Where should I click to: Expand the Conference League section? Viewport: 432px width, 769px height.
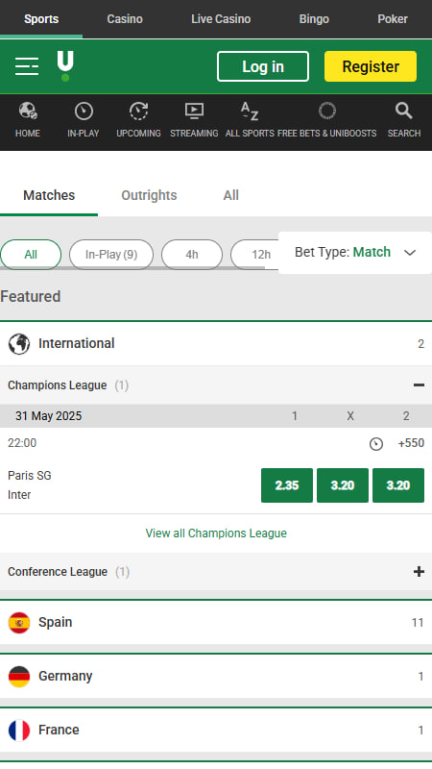pyautogui.click(x=419, y=572)
